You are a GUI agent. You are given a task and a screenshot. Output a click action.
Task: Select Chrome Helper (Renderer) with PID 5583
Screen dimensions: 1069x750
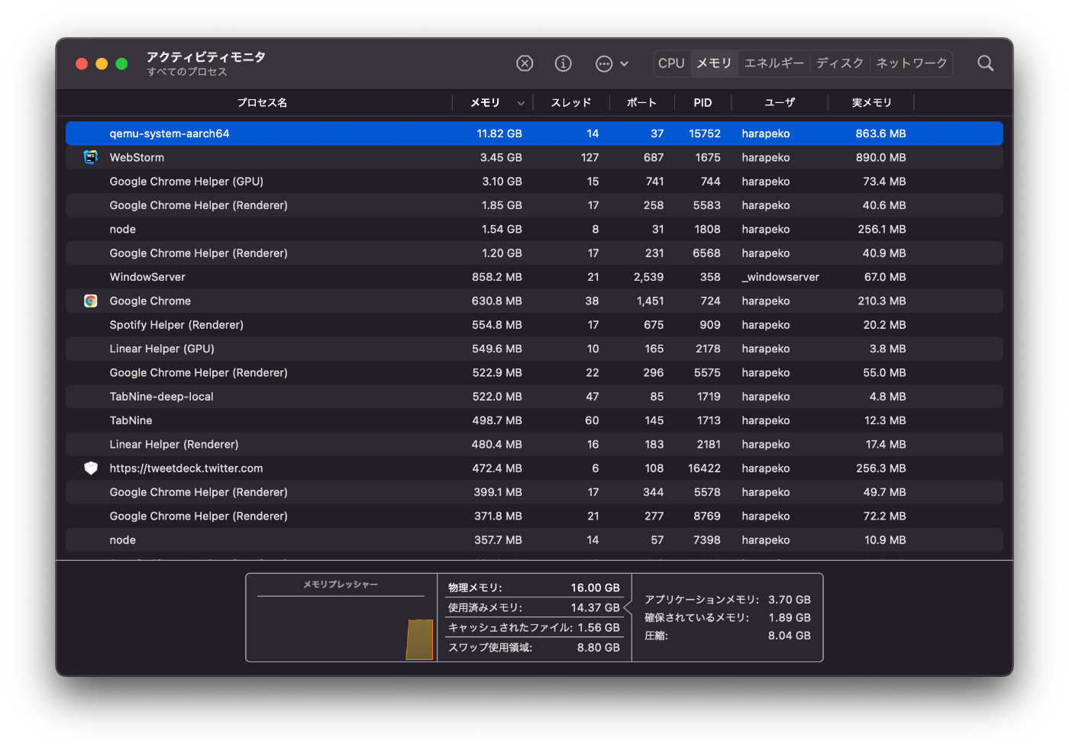tap(534, 205)
